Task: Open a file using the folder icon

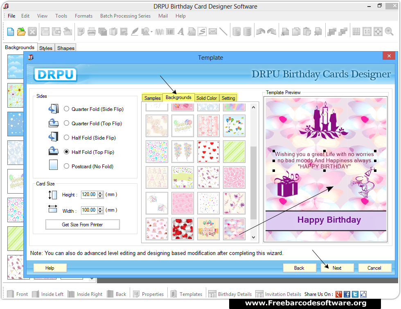Action: pyautogui.click(x=21, y=32)
